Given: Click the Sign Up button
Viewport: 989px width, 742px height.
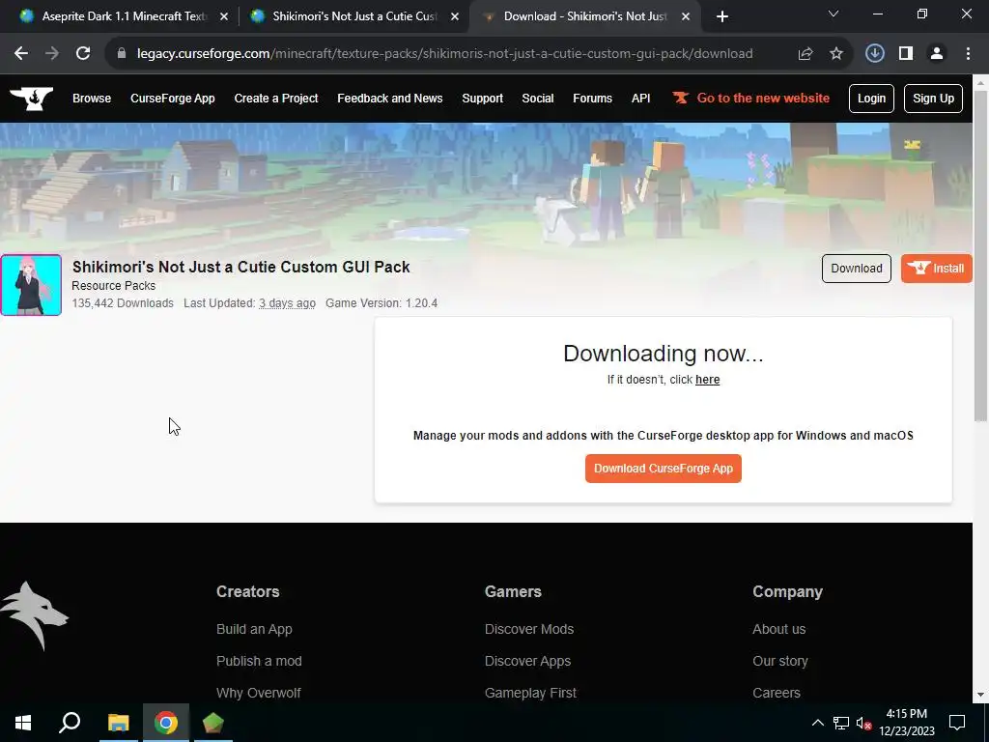Looking at the screenshot, I should pyautogui.click(x=934, y=99).
